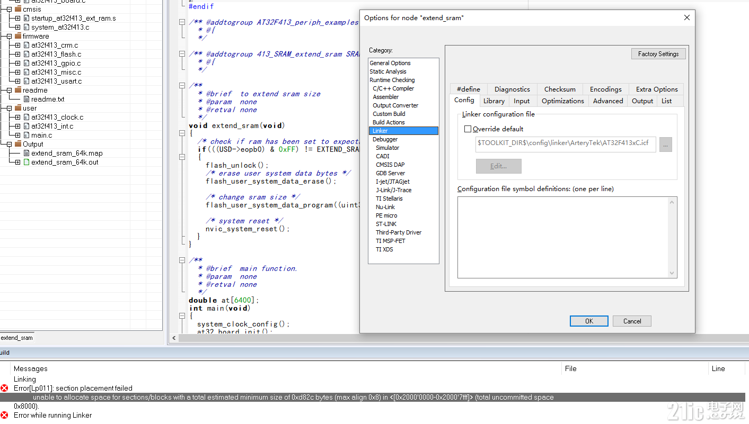The width and height of the screenshot is (749, 424).
Task: Click the file icon of main.c
Action: [x=26, y=135]
